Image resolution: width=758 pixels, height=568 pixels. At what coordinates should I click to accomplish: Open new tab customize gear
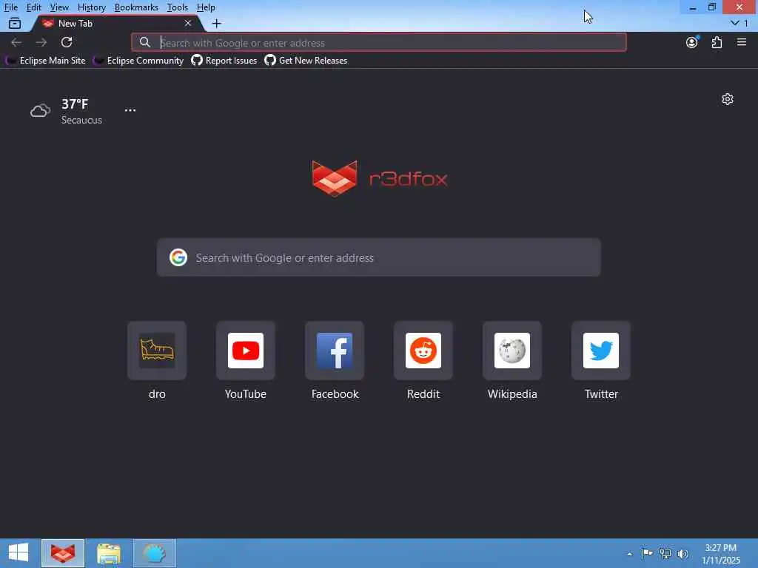[728, 99]
